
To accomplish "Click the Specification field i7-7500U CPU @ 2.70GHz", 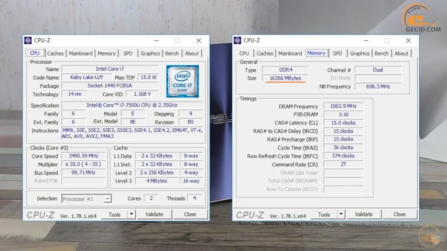I will [132, 105].
